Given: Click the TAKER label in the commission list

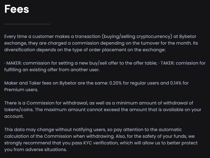Looking at the screenshot, I should [167, 63].
